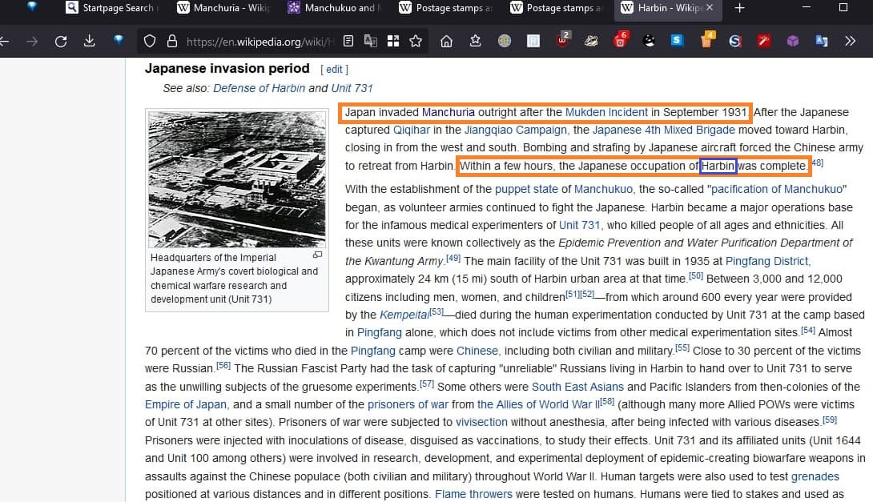Click the blue diamond icon left of the address bar
This screenshot has width=873, height=502.
click(x=118, y=39)
